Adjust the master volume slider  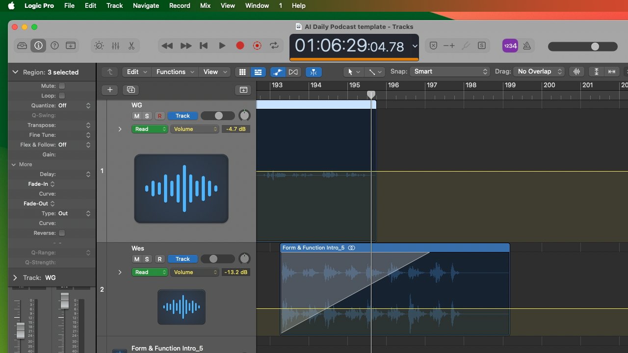point(595,47)
